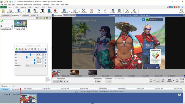Image resolution: width=185 pixels, height=104 pixels.
Task: Click the step-forward frame button
Action: pos(64,81)
